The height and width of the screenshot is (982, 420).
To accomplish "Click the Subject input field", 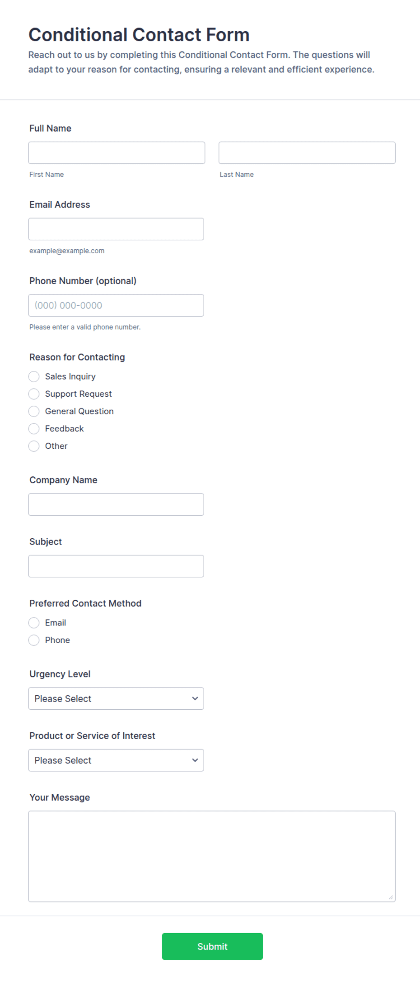I will click(x=116, y=566).
